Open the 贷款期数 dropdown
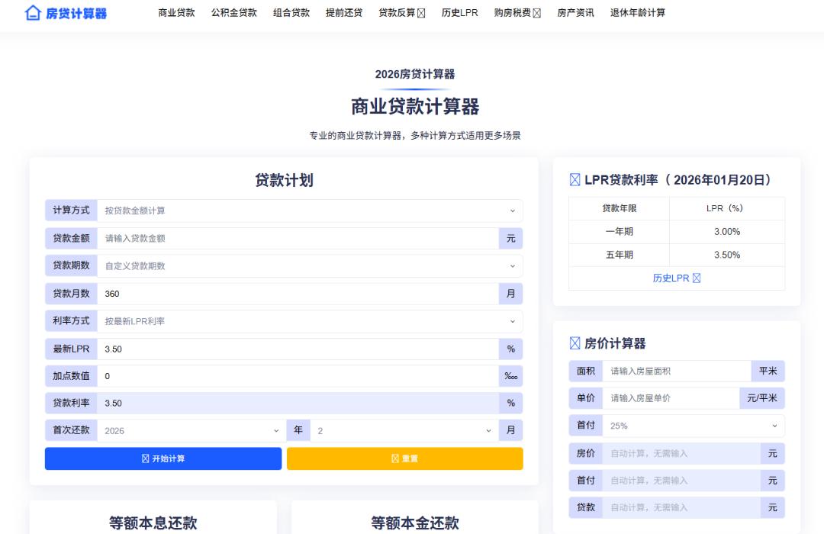The image size is (824, 534). 309,266
